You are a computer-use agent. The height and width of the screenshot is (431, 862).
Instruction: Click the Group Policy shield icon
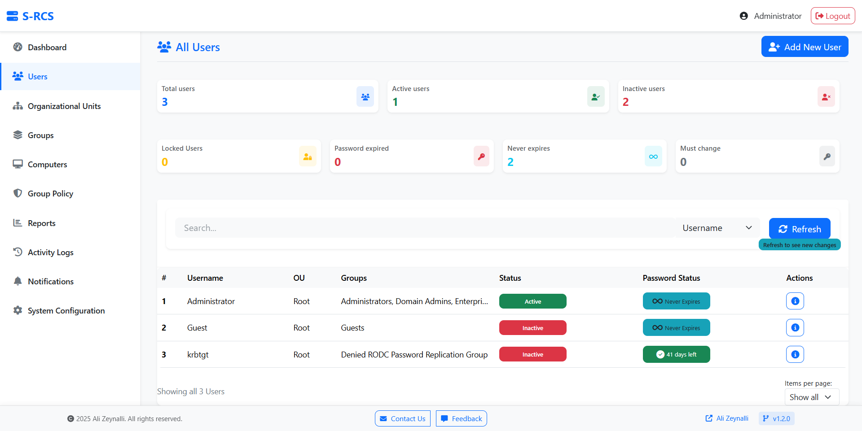[x=18, y=193]
